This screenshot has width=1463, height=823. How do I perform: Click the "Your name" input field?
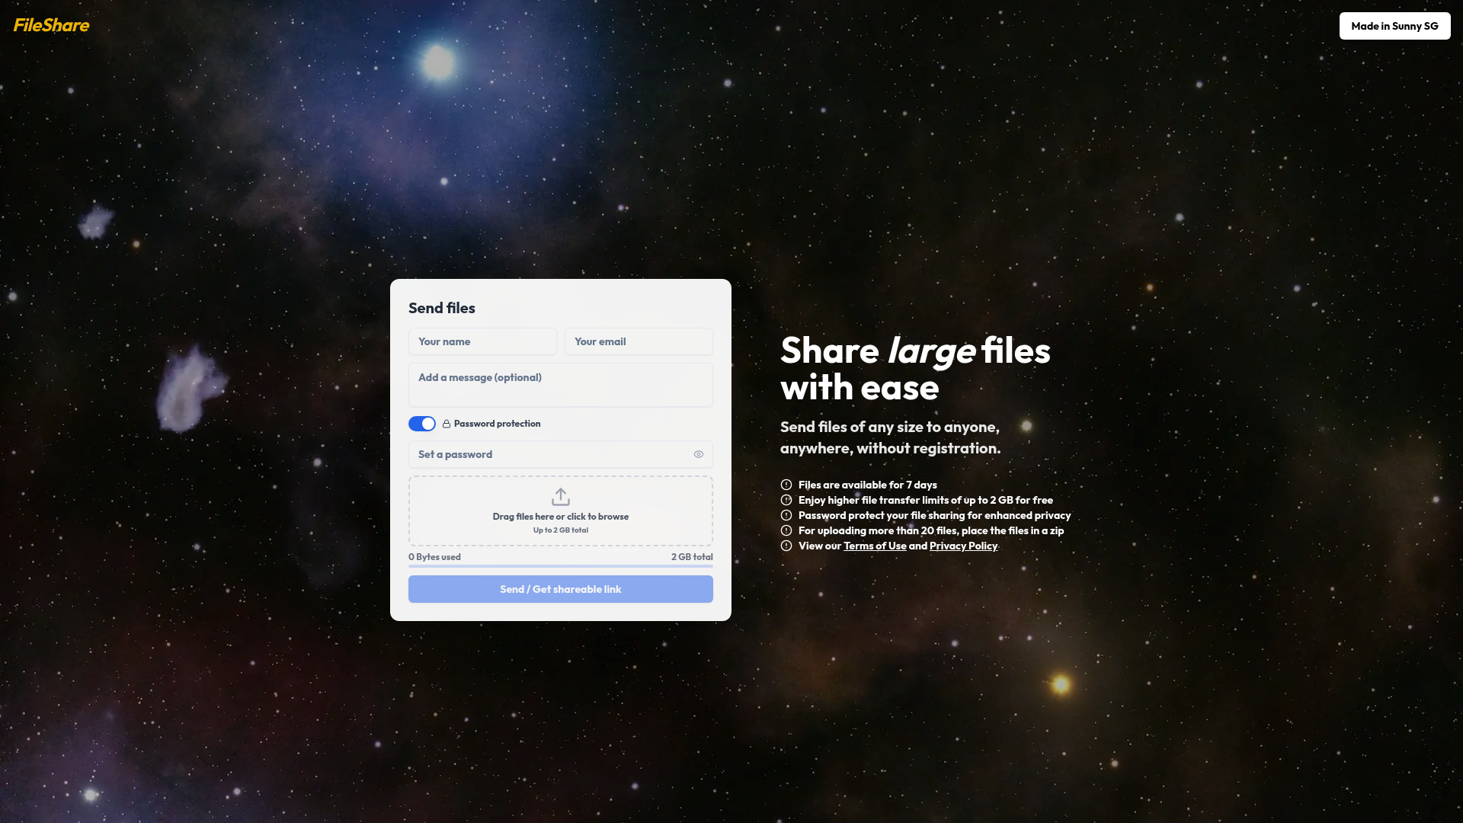[x=482, y=341]
